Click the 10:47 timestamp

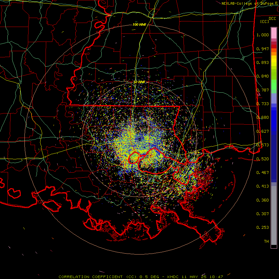(x=216, y=277)
